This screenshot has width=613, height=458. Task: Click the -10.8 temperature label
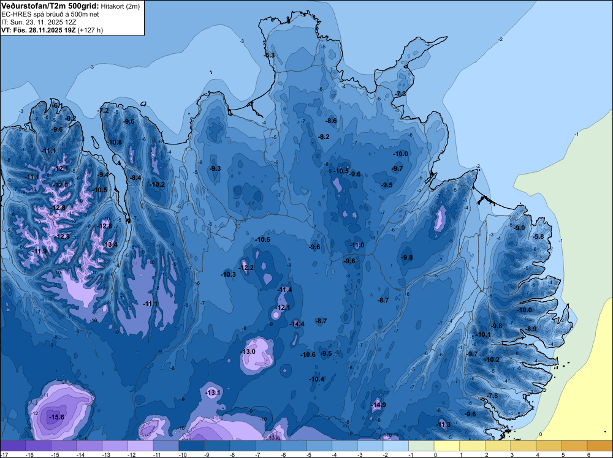click(x=115, y=142)
